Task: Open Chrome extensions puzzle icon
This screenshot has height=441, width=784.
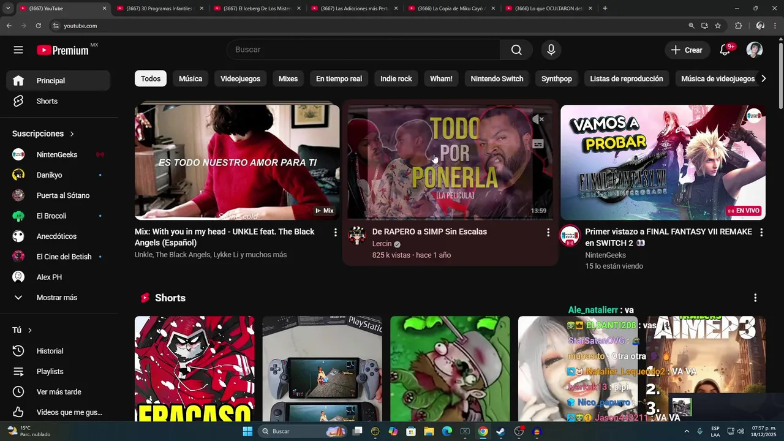Action: click(x=739, y=26)
